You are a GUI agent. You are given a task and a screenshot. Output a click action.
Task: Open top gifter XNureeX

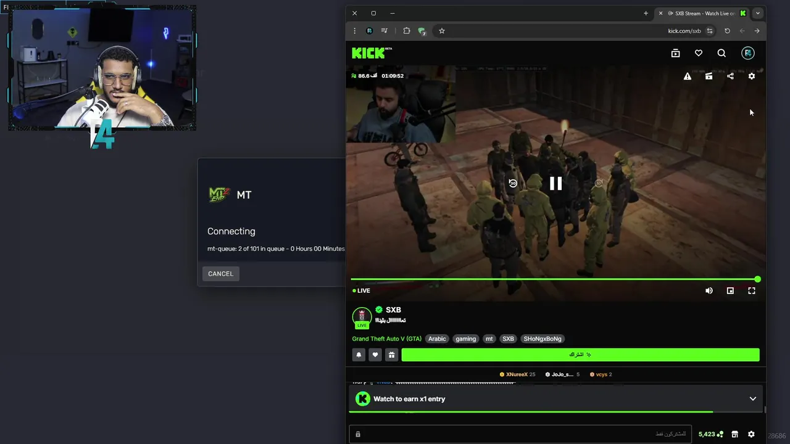517,374
